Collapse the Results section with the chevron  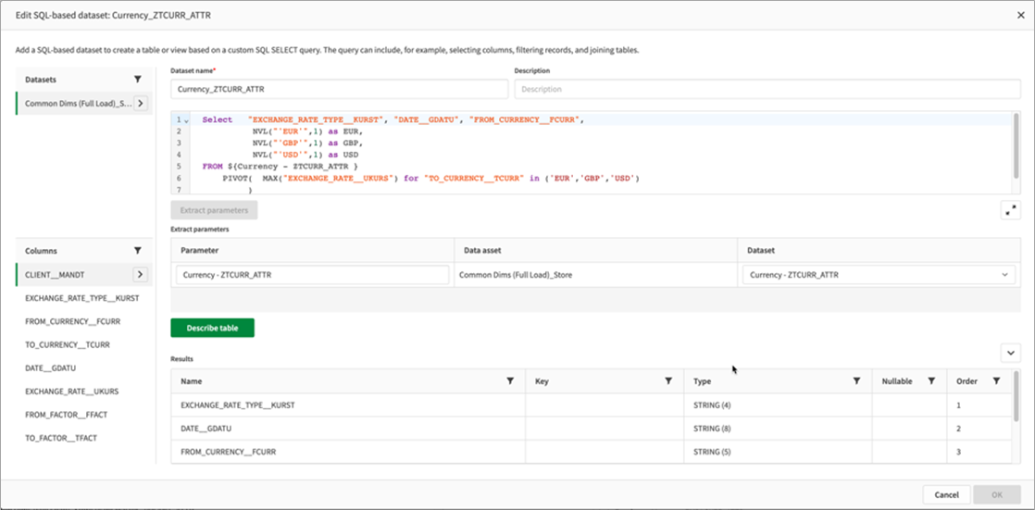pos(1010,353)
